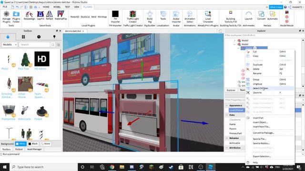Select White toolbox background
Screen dimensions: 305x171
tap(20, 143)
